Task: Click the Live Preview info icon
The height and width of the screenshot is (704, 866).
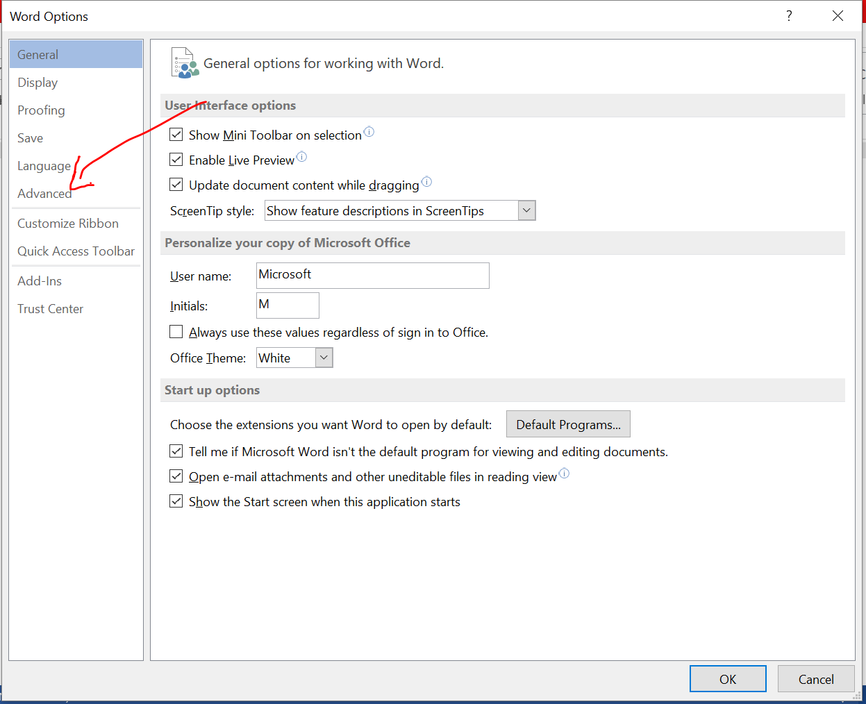Action: (x=301, y=157)
